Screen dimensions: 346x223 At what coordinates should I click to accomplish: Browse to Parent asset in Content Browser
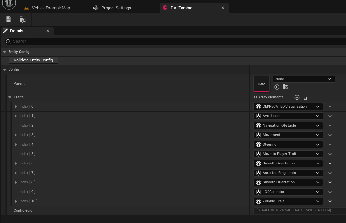[285, 87]
